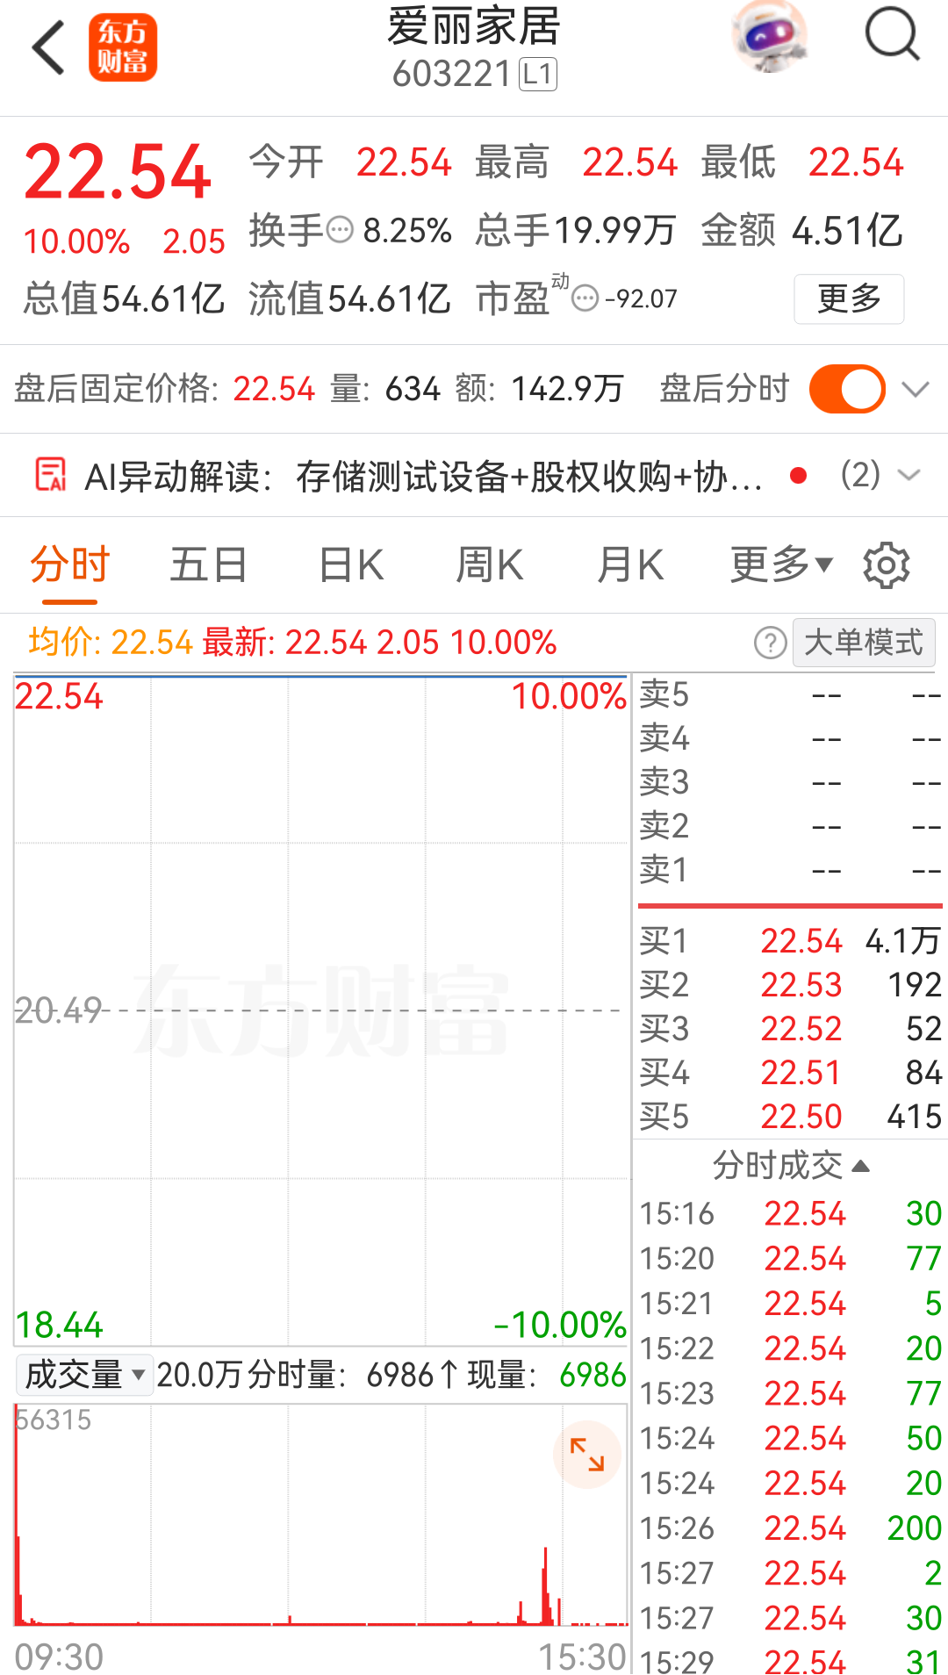Tap the 卖5 empty order row
Viewport: 948px width, 1675px height.
pyautogui.click(x=790, y=694)
